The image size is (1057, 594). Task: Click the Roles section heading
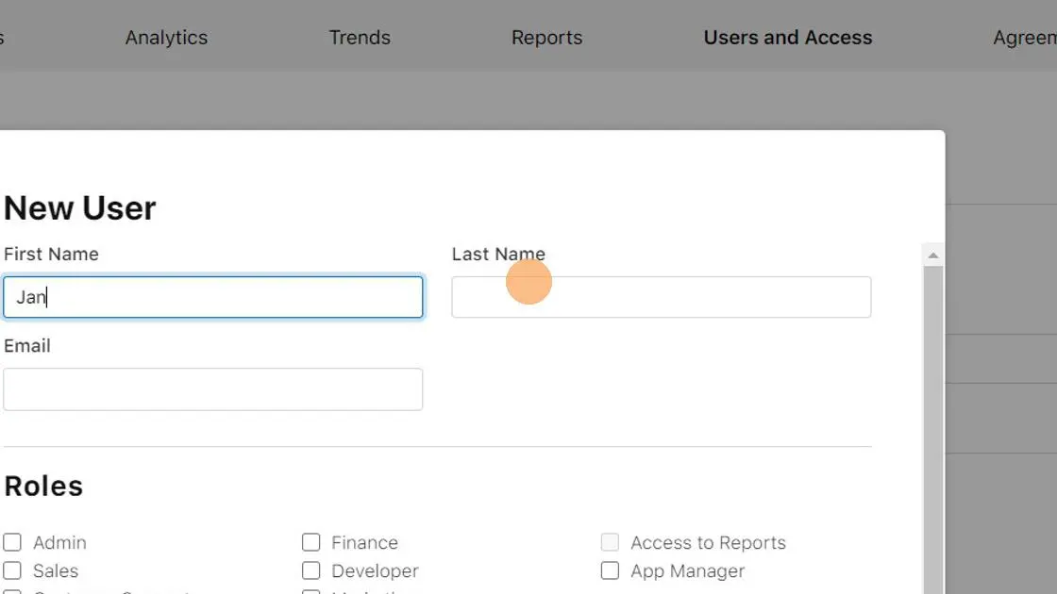(43, 487)
